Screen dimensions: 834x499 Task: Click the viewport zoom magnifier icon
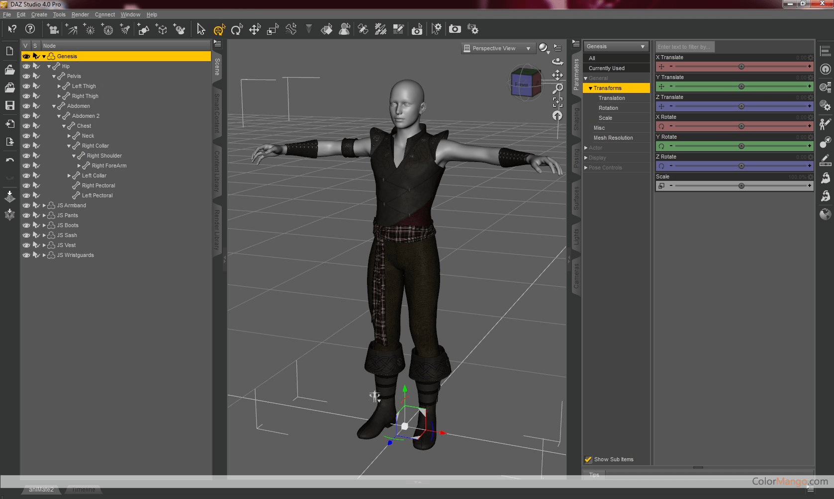coord(557,88)
